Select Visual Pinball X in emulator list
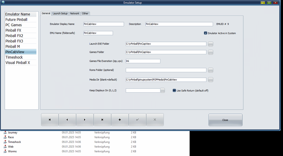 tap(21, 63)
